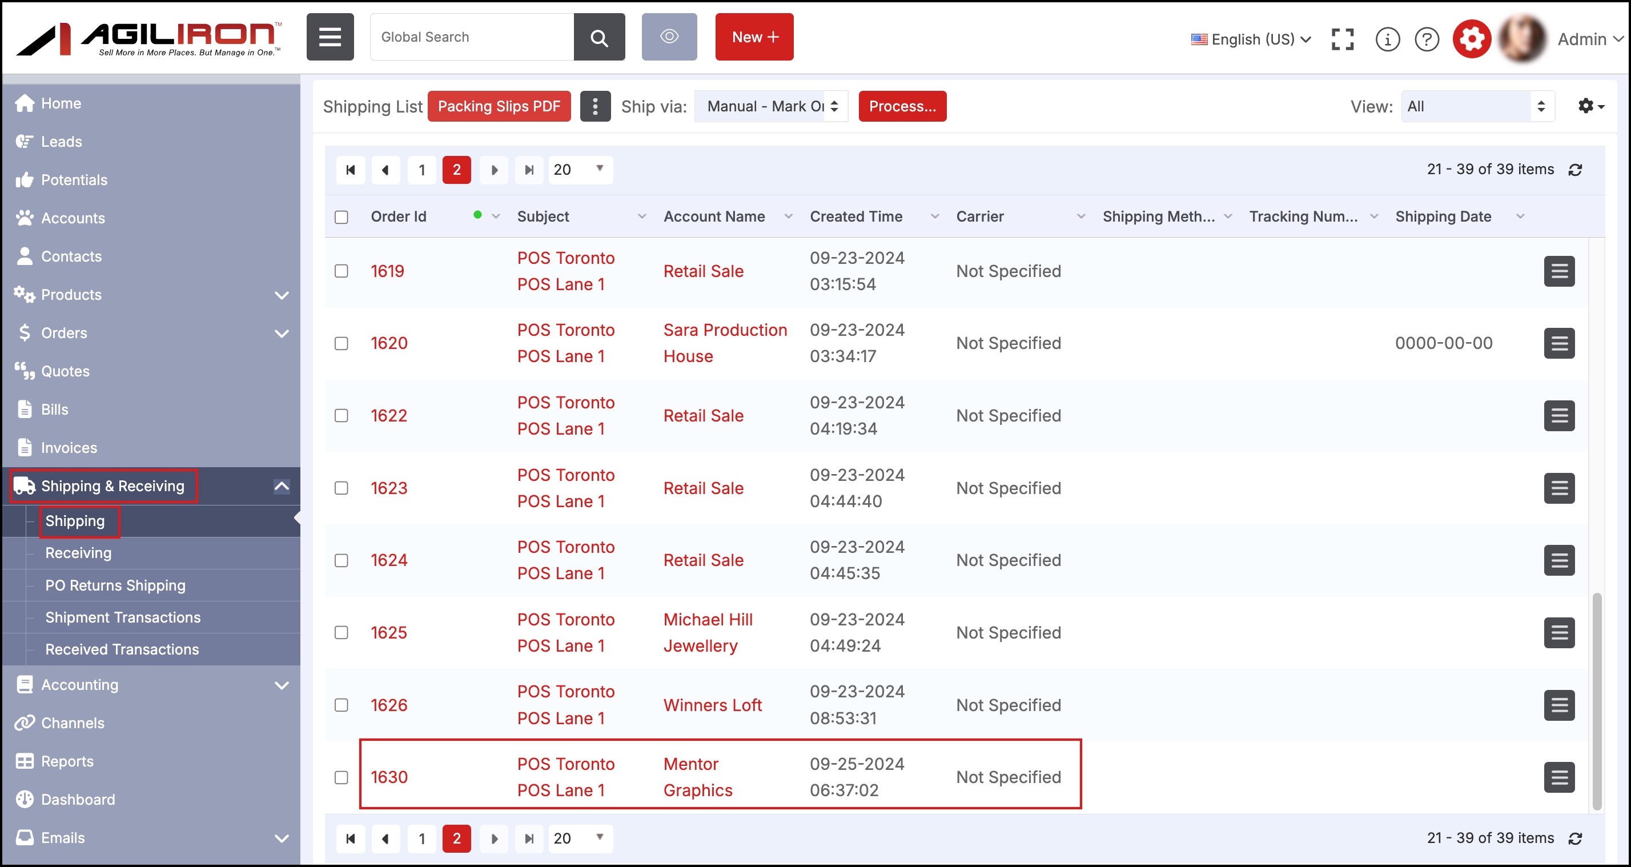Open list settings gear dropdown

pos(1590,106)
